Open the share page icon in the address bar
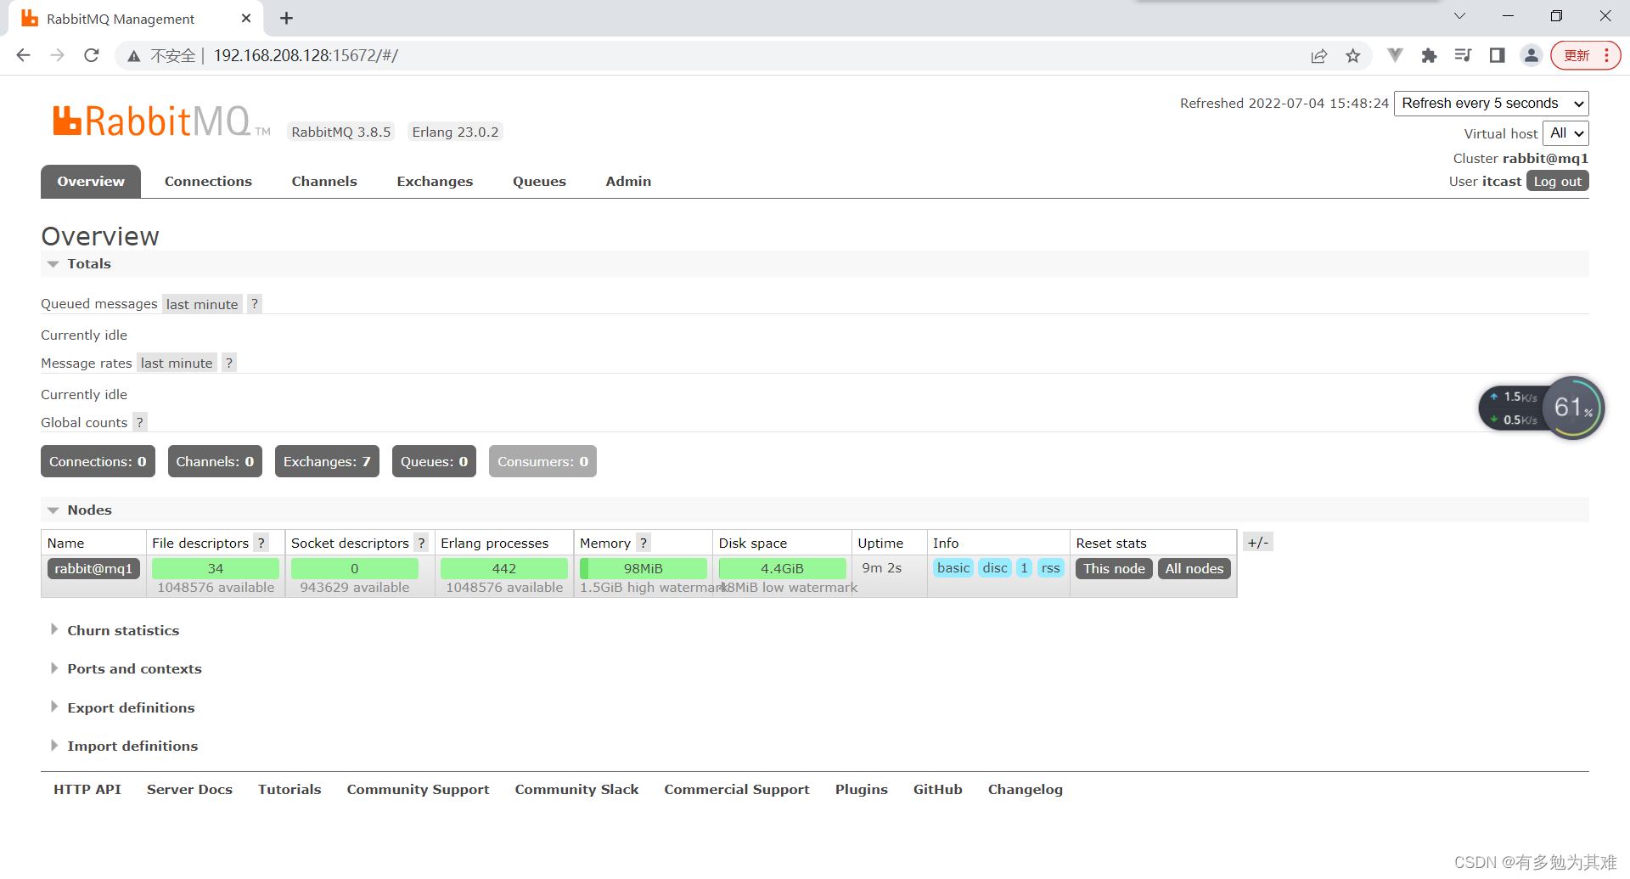The width and height of the screenshot is (1630, 879). (1318, 56)
